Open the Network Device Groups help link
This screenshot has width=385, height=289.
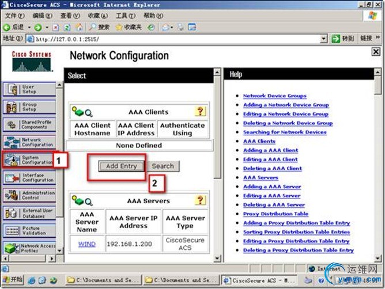tap(275, 96)
